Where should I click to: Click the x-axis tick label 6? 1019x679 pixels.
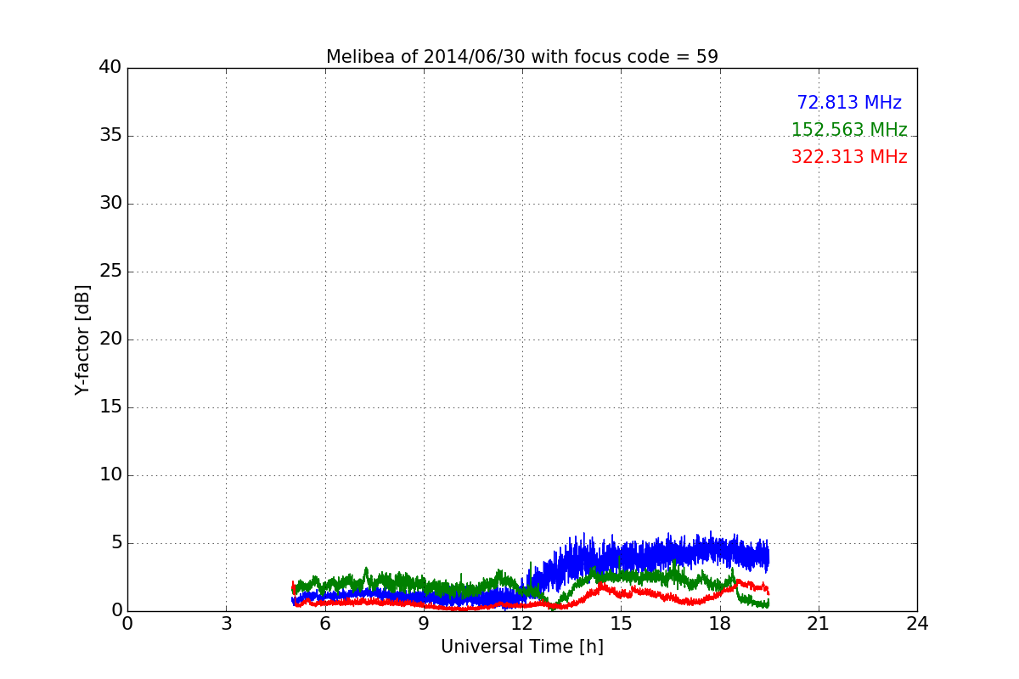coord(325,624)
